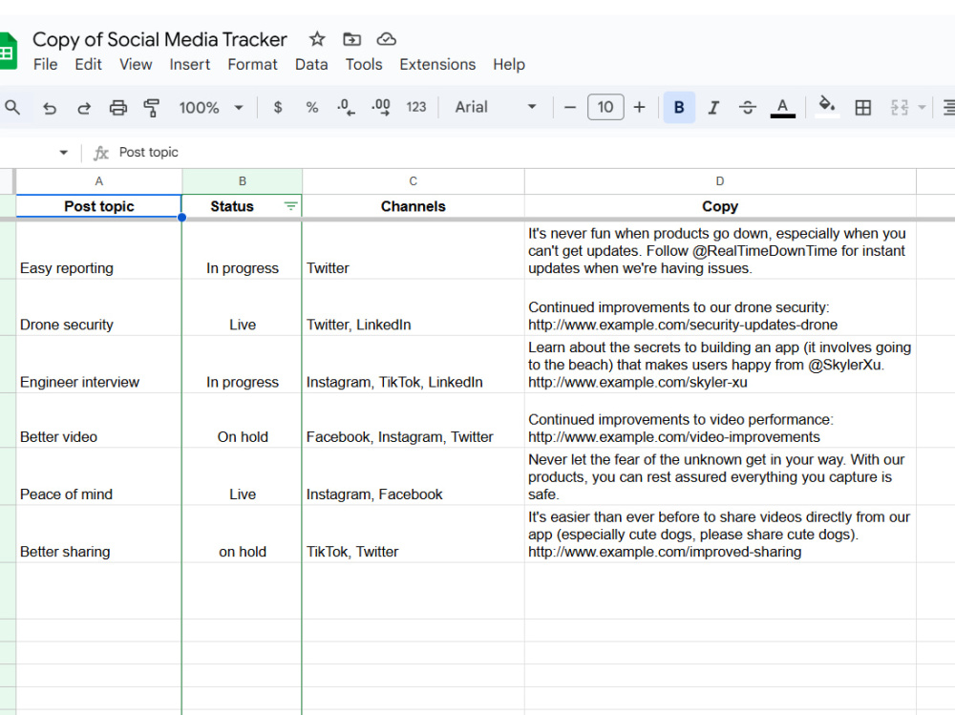The image size is (955, 715).
Task: Open the move to folder icon
Action: click(351, 39)
